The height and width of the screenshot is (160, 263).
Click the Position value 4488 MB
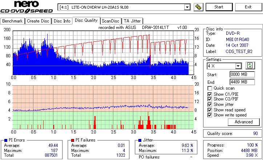[x=249, y=151]
